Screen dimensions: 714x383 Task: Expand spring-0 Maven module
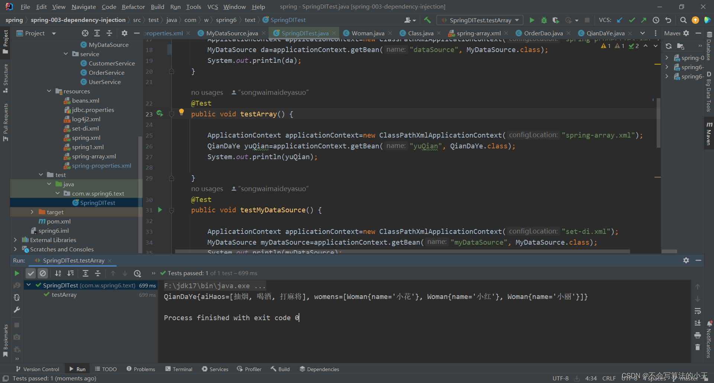pos(667,58)
